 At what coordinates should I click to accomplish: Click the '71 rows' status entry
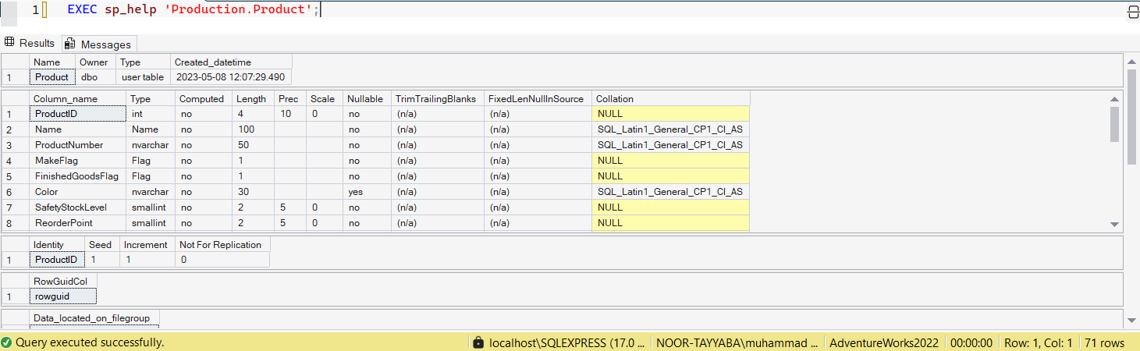[x=1103, y=342]
